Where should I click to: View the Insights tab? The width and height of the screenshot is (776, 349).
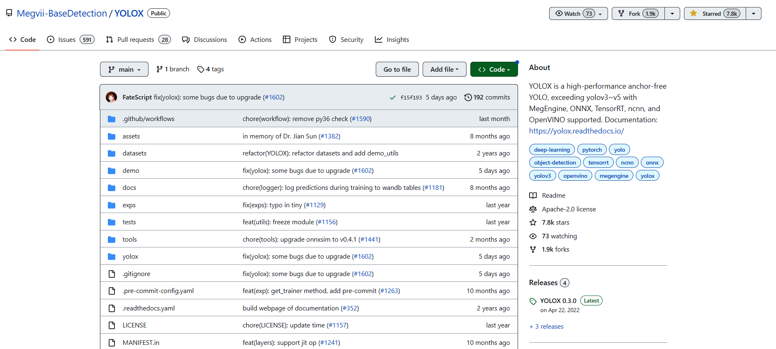(392, 40)
